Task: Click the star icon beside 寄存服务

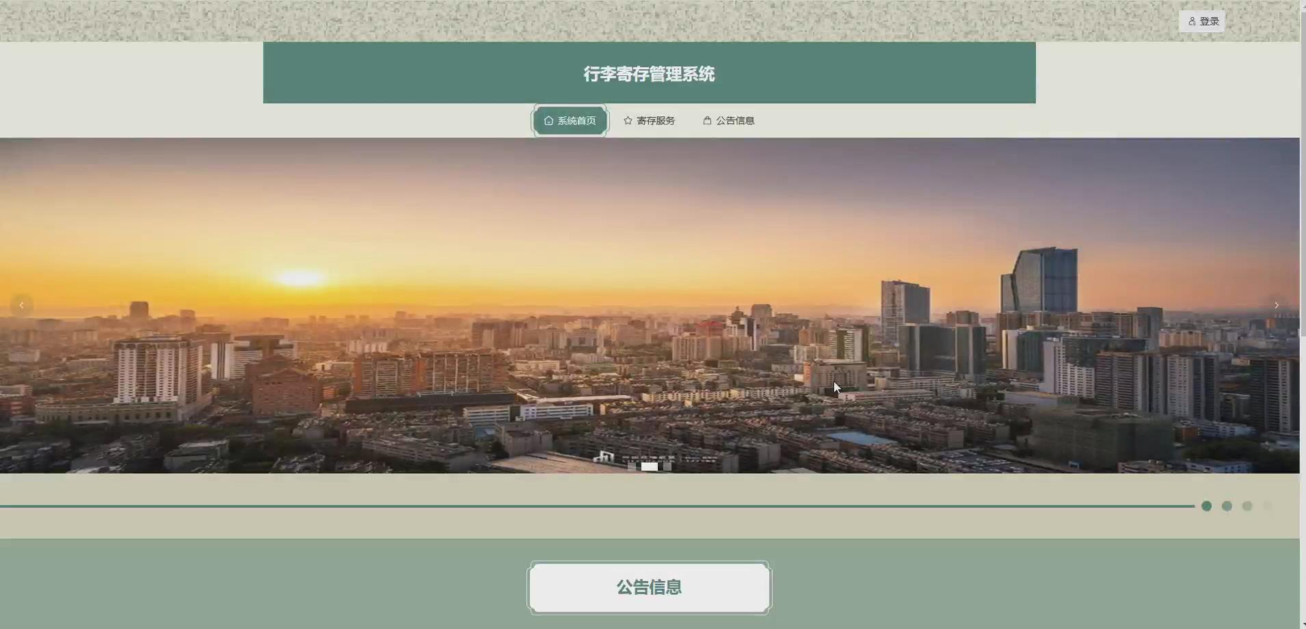Action: click(628, 120)
